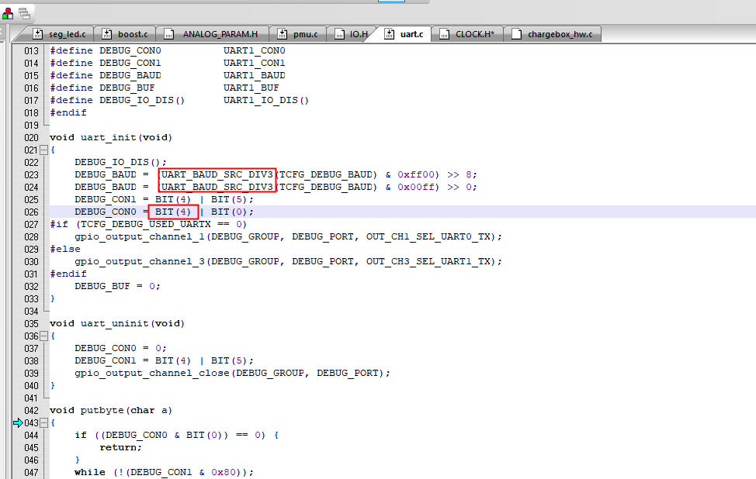Viewport: 756px width, 479px height.
Task: Collapse the uart_init function at line 021
Action: coord(43,150)
